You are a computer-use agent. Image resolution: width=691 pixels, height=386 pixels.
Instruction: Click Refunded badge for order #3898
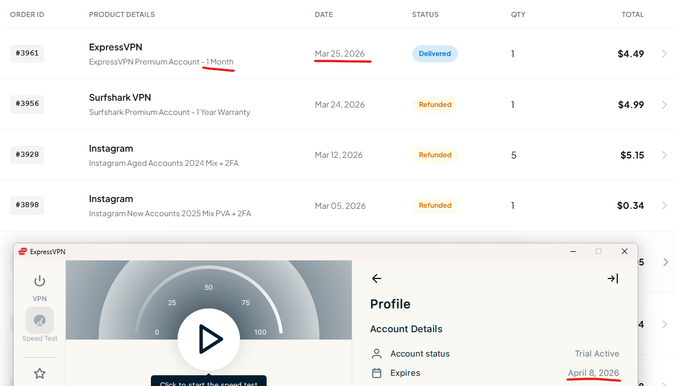435,205
